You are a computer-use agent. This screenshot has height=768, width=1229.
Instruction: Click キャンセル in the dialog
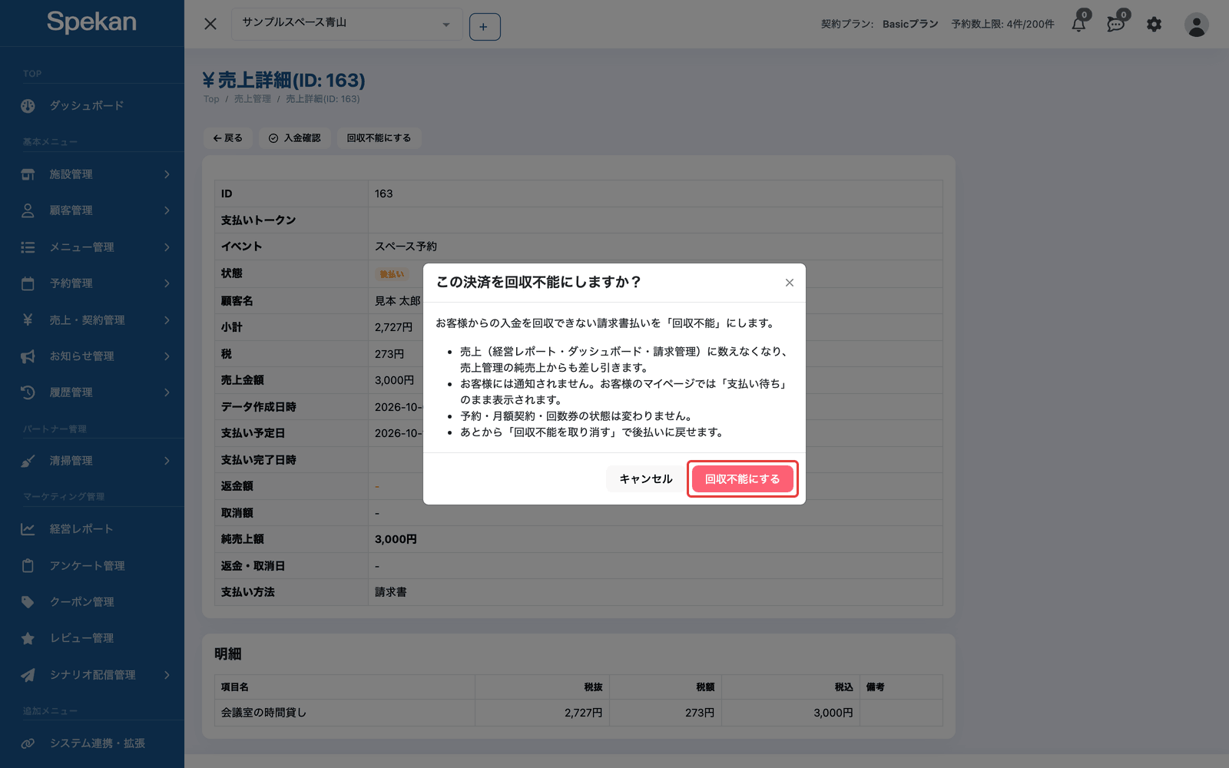[645, 479]
